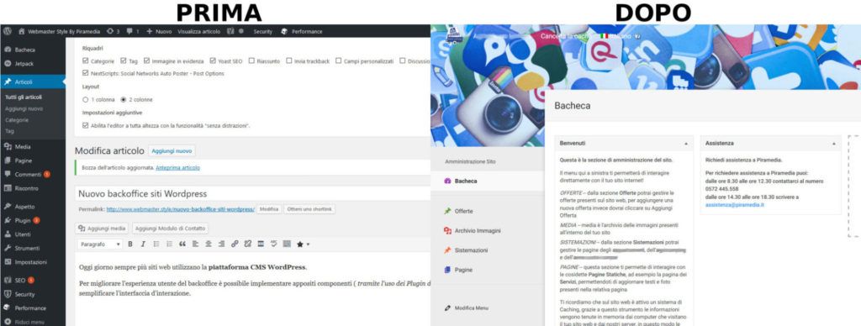Open Aggiungi nuovo submenu under Articoli

24,108
